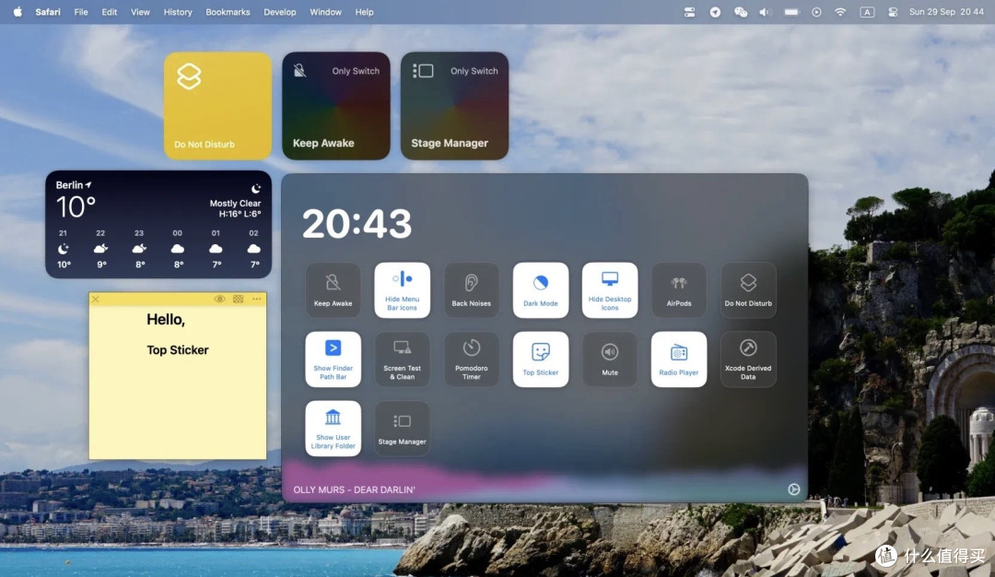Open Screen Test & Clean tile
This screenshot has height=577, width=995.
402,359
